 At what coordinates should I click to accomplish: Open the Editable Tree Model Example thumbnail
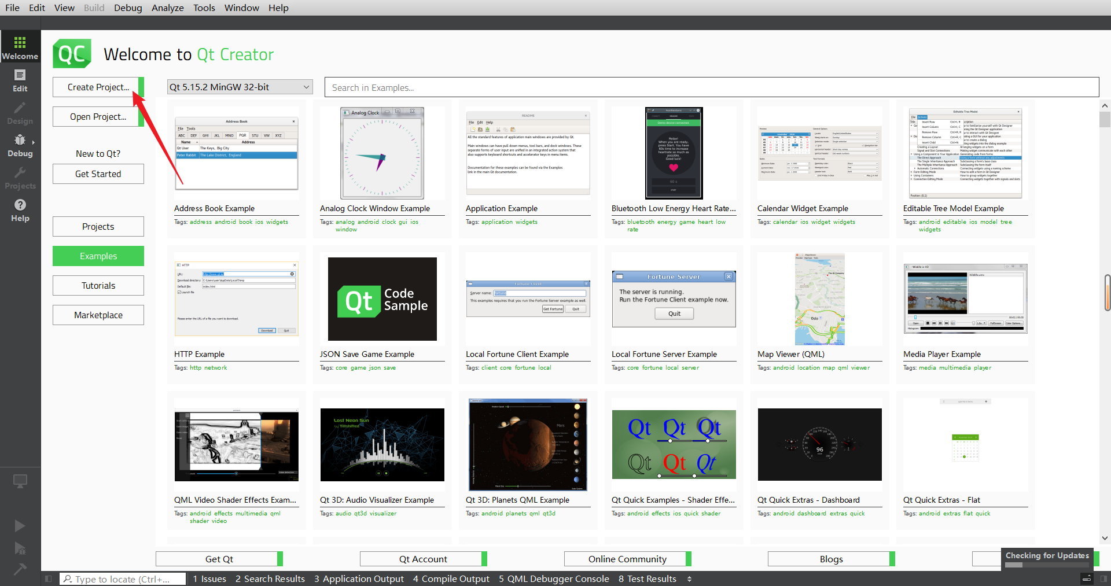point(966,153)
